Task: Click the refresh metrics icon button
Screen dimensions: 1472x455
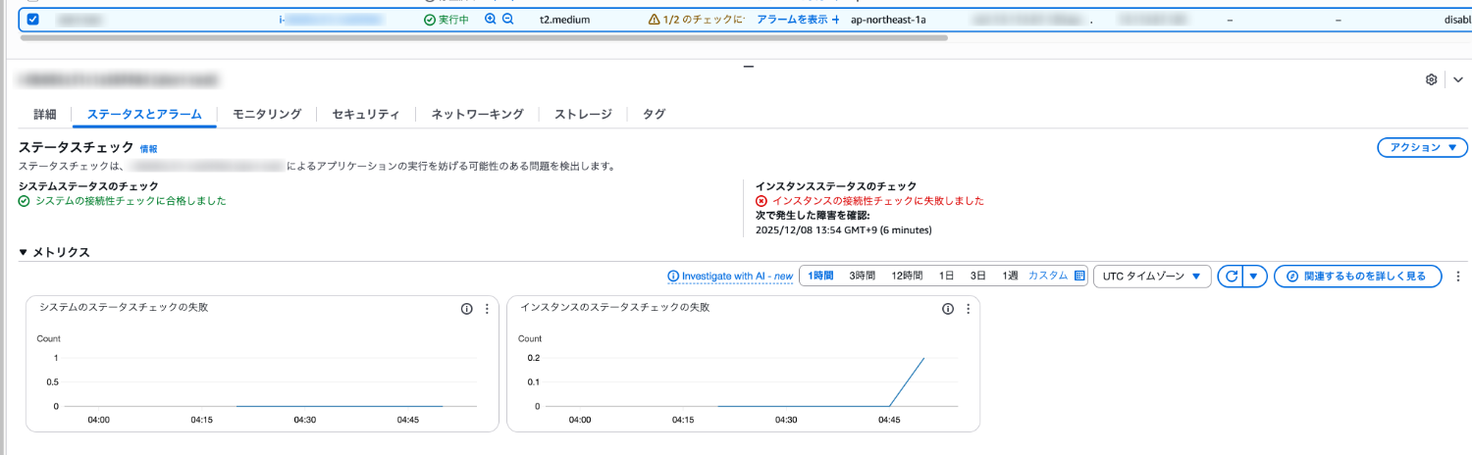Action: [1231, 277]
